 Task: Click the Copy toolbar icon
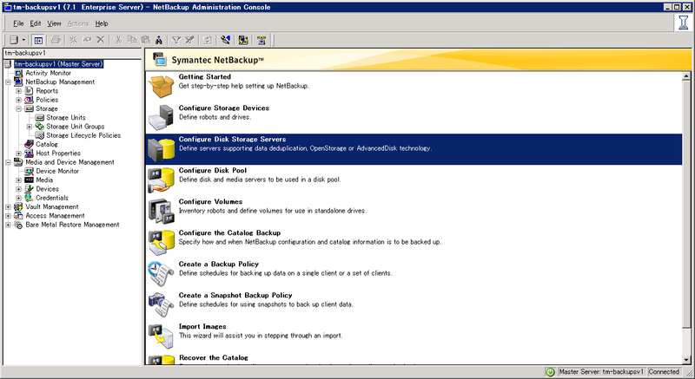132,40
